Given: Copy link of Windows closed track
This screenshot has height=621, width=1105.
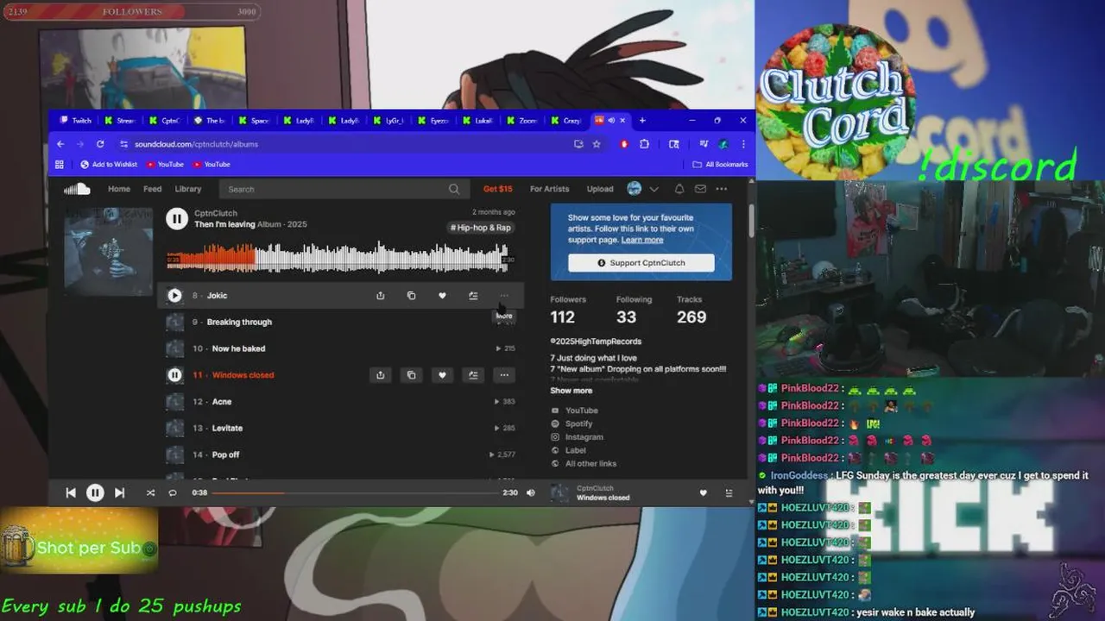Looking at the screenshot, I should [x=411, y=375].
